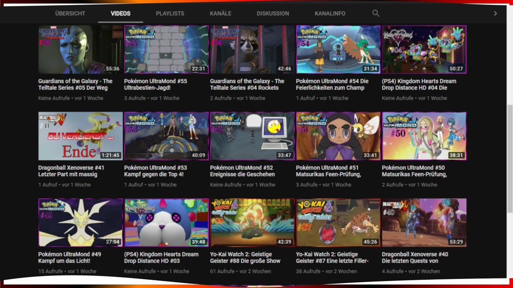Open Kingdom Hearts Dream Drop Distance #04 thumbnail
The width and height of the screenshot is (513, 288).
[x=424, y=49]
